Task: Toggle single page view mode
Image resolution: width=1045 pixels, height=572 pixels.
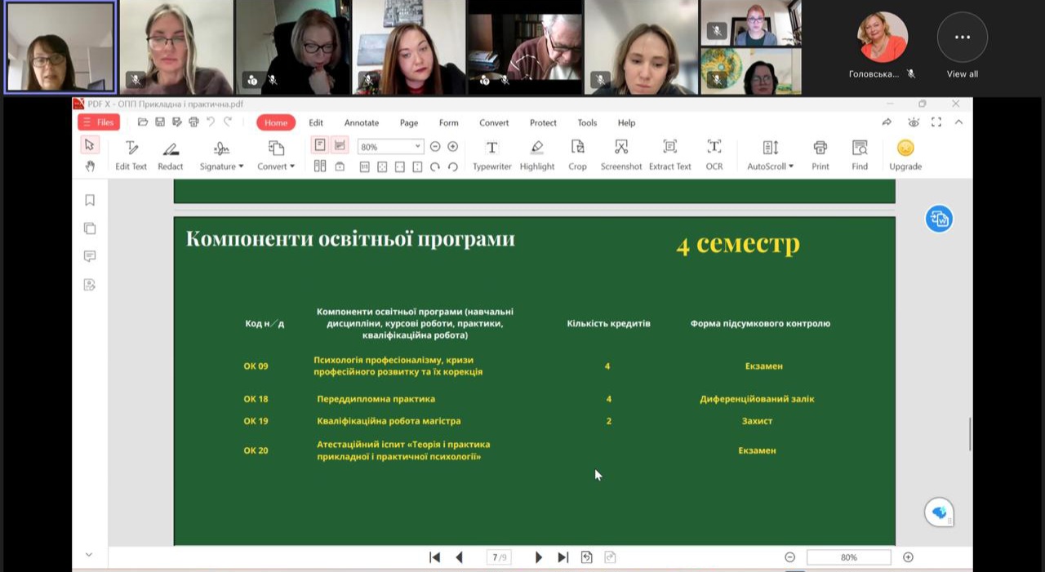Action: [x=320, y=145]
